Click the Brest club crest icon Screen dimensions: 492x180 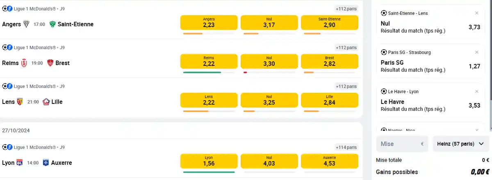click(x=50, y=63)
